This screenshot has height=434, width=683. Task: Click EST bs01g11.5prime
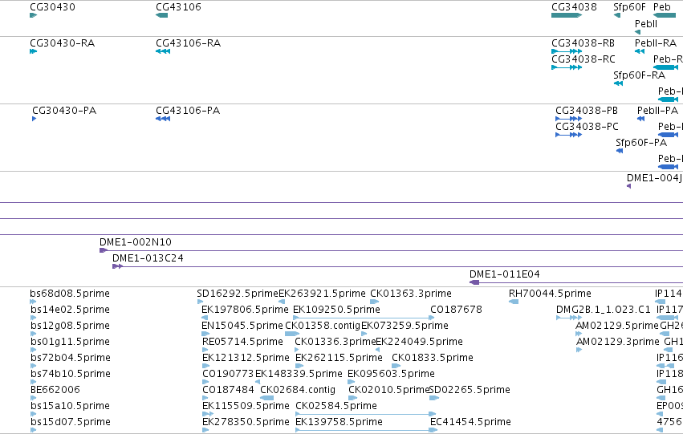(x=70, y=342)
